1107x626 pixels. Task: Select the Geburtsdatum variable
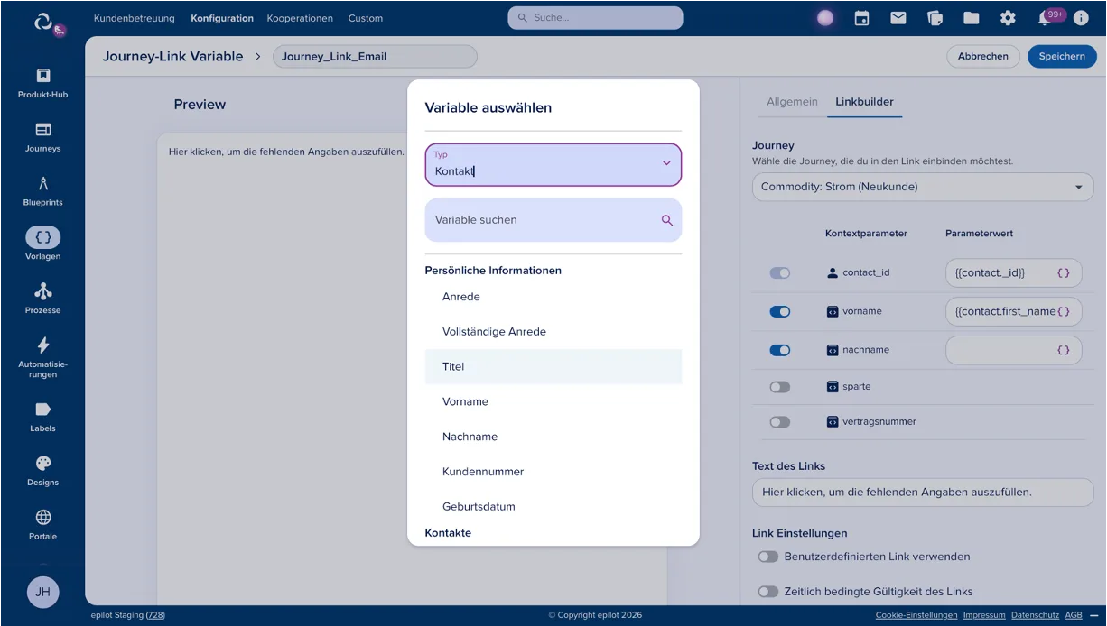[x=553, y=507]
